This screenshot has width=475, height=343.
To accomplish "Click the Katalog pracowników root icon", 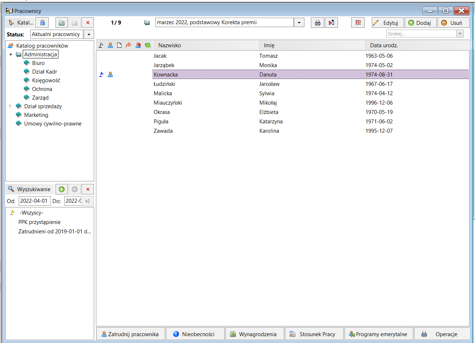I will (11, 45).
